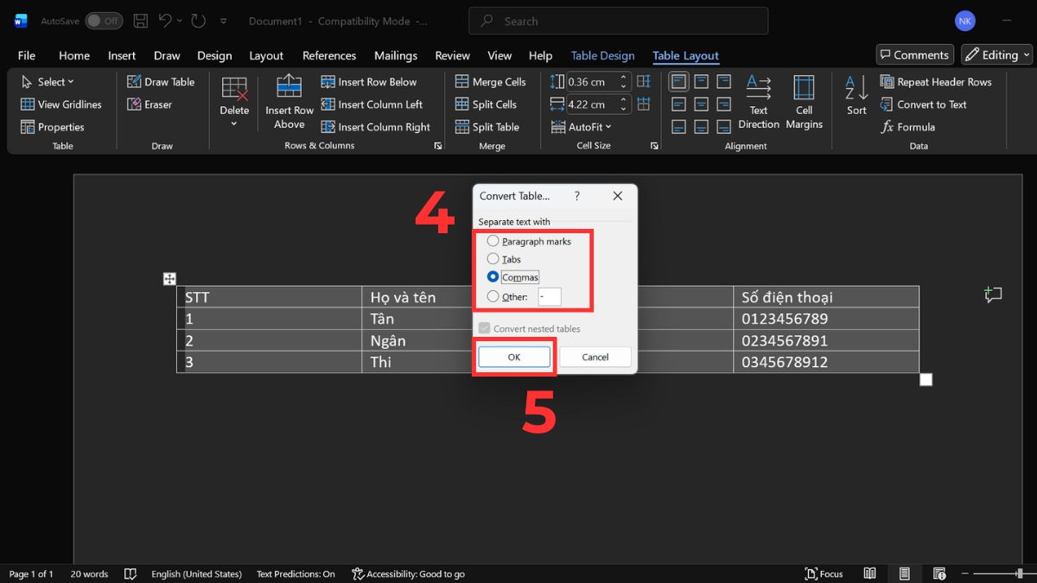Click the Other separator text field

point(550,297)
